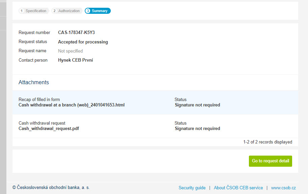Screen dimensions: 308x194
Task: Open the Cash_withdrawal_request.pdf attachment
Action: (x=49, y=129)
